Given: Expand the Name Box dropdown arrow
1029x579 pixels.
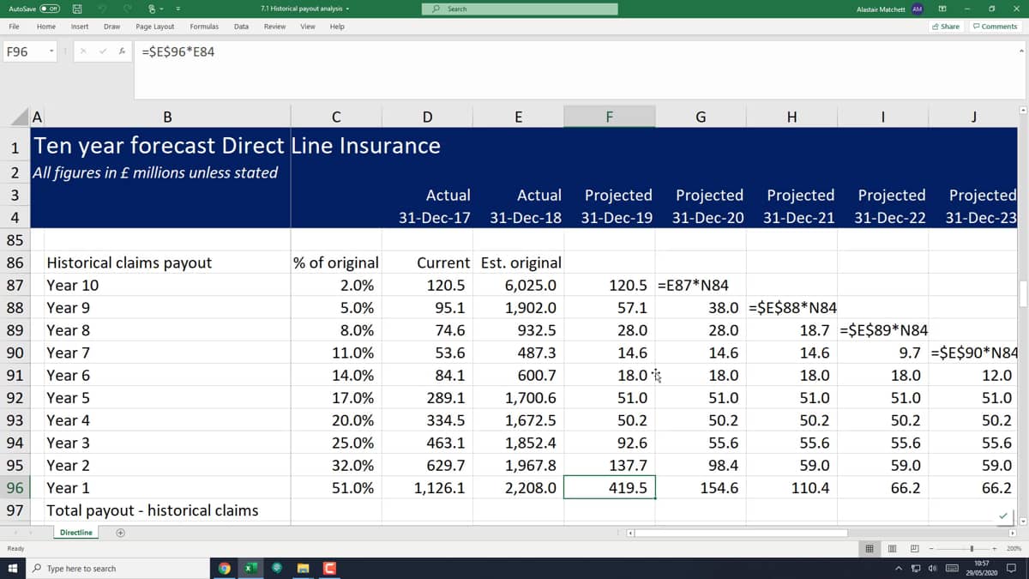Looking at the screenshot, I should (x=52, y=51).
